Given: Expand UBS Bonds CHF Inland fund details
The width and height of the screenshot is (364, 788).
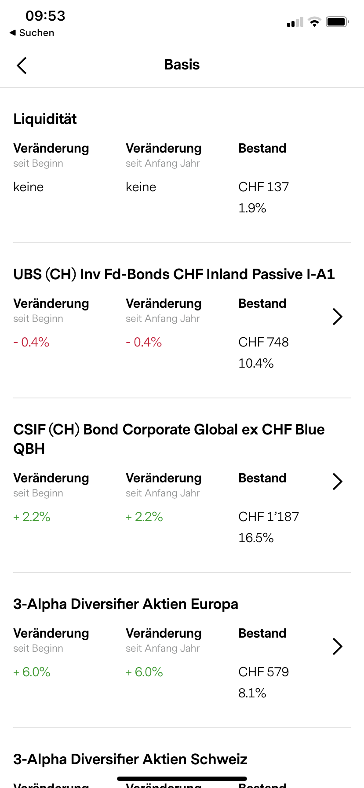Looking at the screenshot, I should 337,317.
